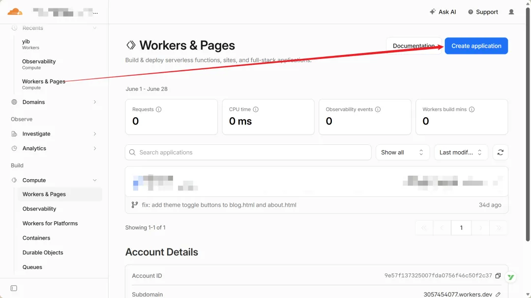Viewport: 531px width, 298px height.
Task: Open Containers in the sidebar
Action: click(36, 238)
